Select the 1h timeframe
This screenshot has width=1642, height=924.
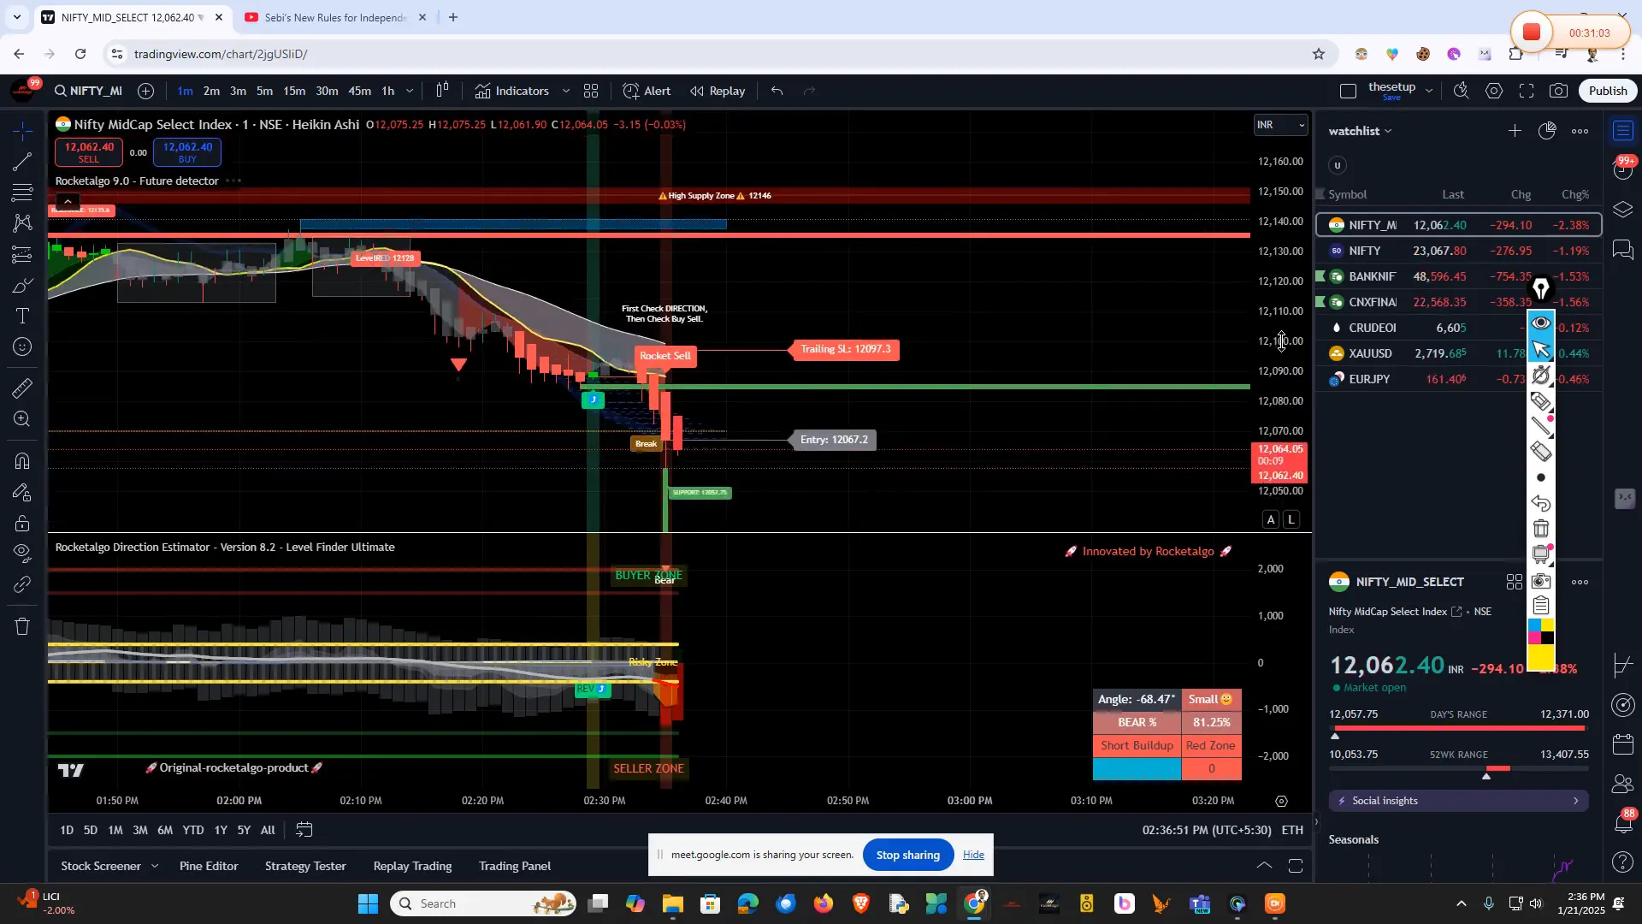point(387,91)
